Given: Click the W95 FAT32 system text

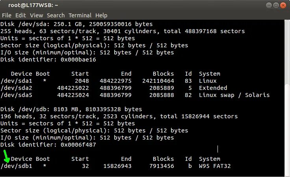Looking at the screenshot, I should [215, 166].
